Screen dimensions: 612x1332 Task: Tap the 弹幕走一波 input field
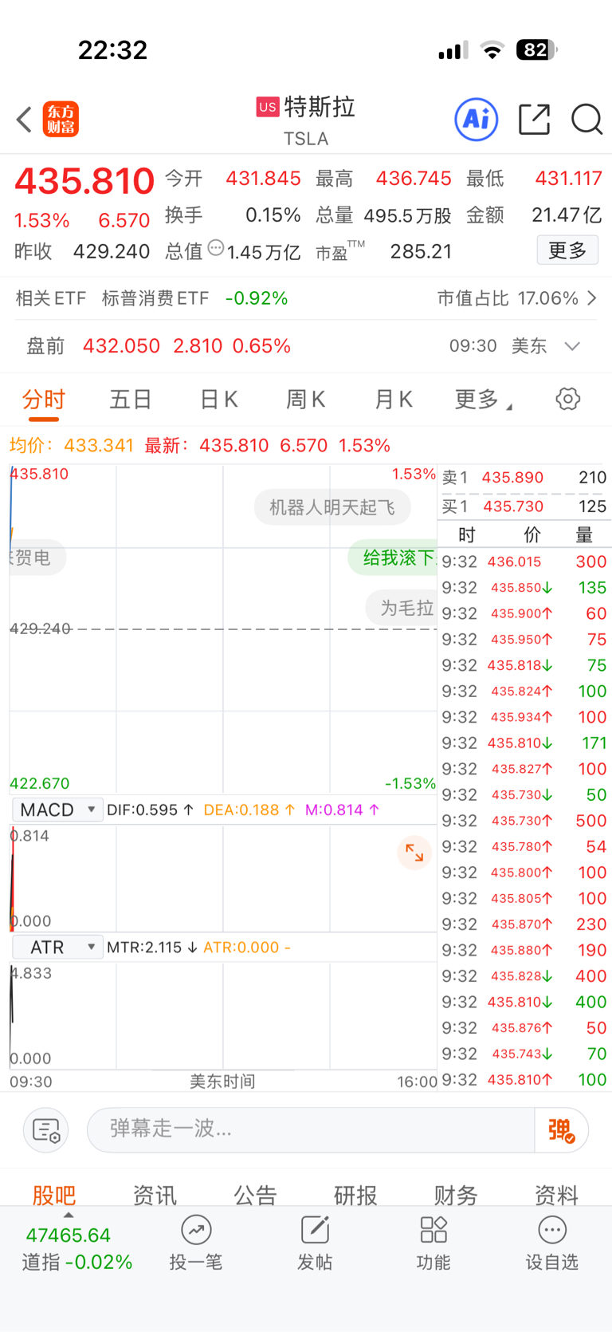(x=311, y=1129)
